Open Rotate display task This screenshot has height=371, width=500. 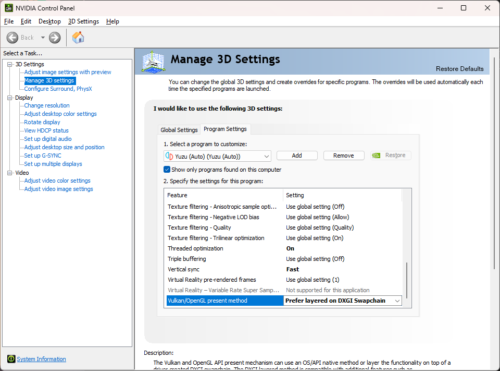click(42, 122)
